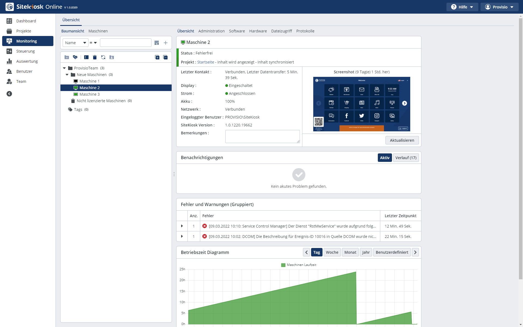The image size is (523, 327).
Task: Click the trash delete icon in toolbar
Action: tap(95, 57)
